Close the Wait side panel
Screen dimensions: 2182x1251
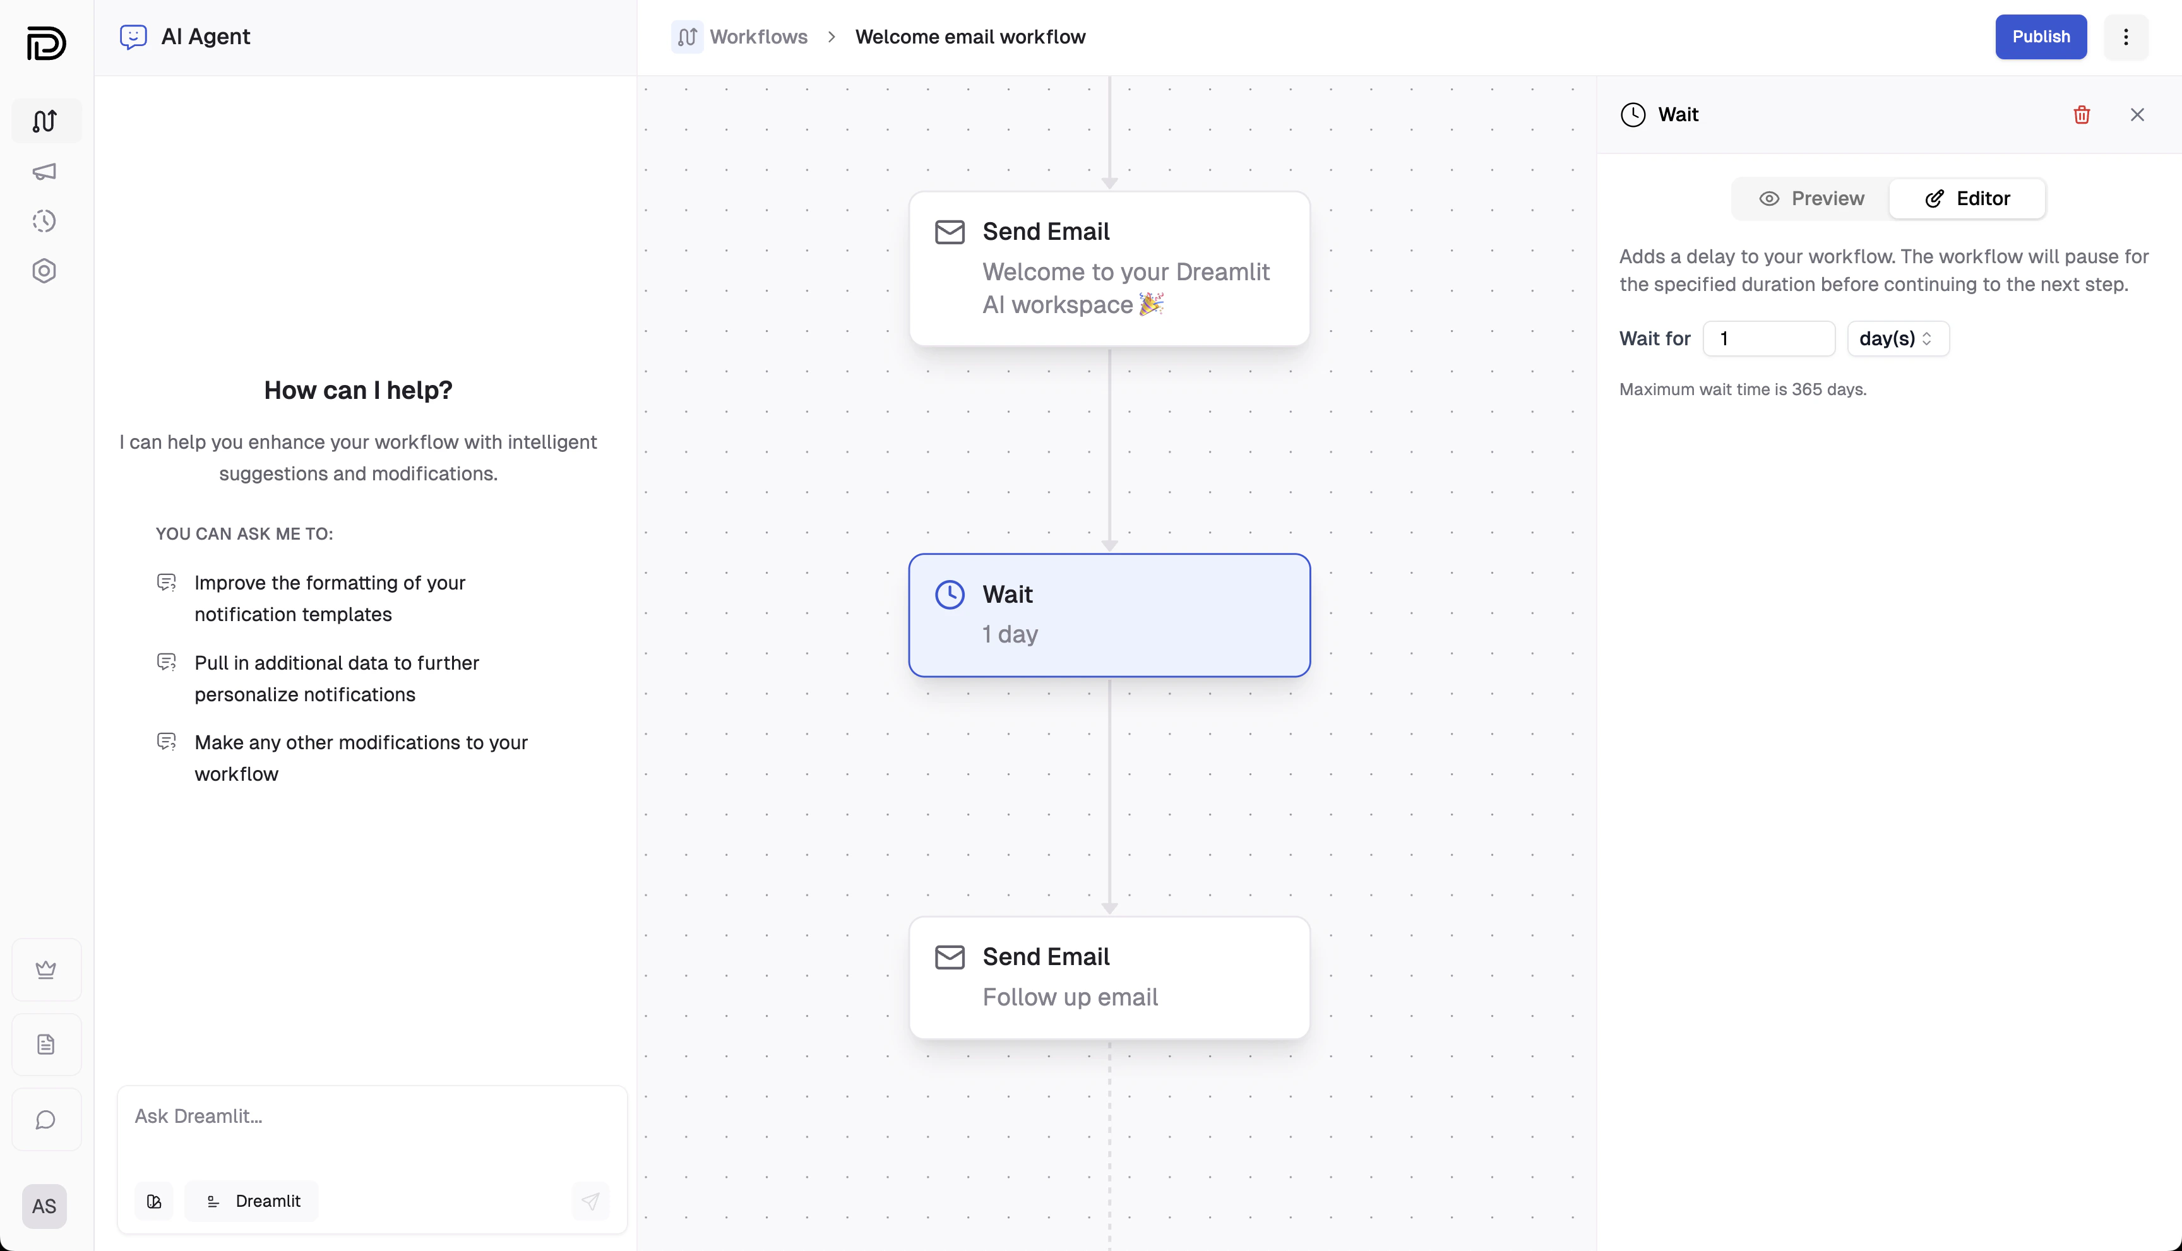(2137, 115)
